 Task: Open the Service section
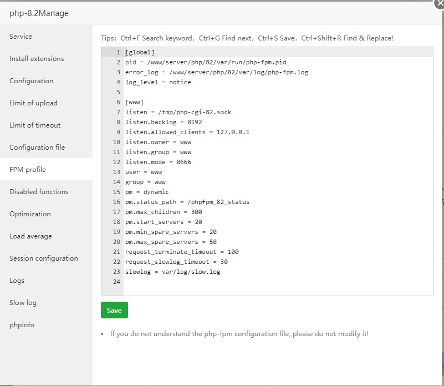tap(21, 37)
